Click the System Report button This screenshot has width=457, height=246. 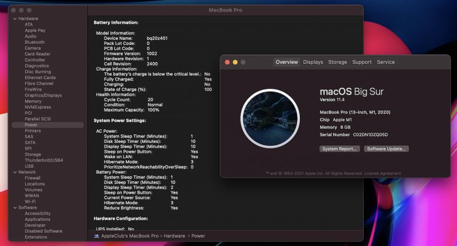click(339, 149)
